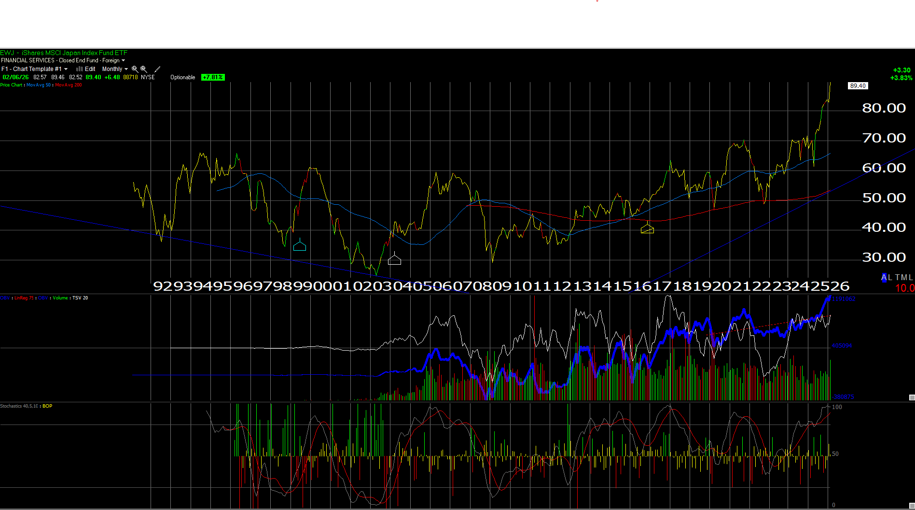Click the green +7.81% change badge
Viewport: 915px width, 510px height.
(213, 77)
